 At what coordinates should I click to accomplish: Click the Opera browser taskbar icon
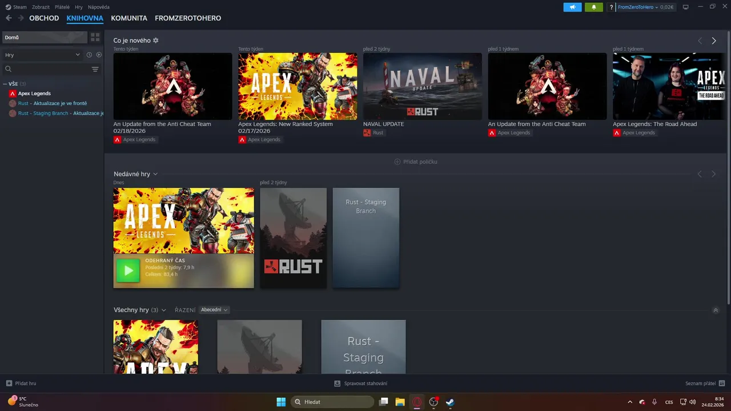(x=417, y=402)
